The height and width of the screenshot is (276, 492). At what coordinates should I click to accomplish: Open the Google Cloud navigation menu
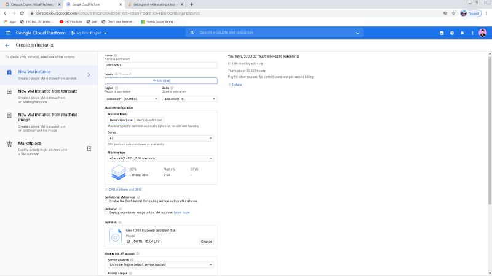pyautogui.click(x=8, y=33)
